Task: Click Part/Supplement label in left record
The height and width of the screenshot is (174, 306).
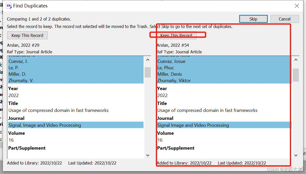Action: (x=27, y=148)
